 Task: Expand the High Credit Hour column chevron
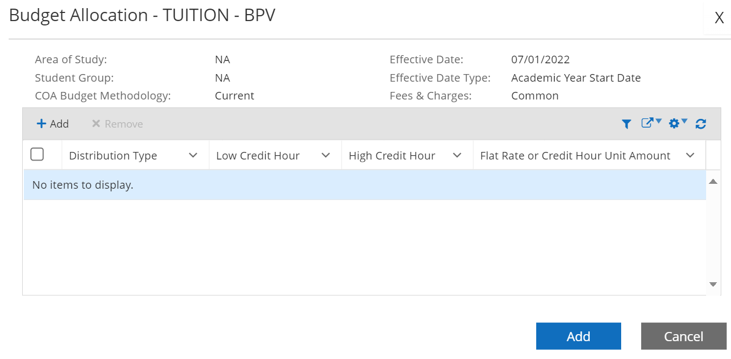coord(457,156)
